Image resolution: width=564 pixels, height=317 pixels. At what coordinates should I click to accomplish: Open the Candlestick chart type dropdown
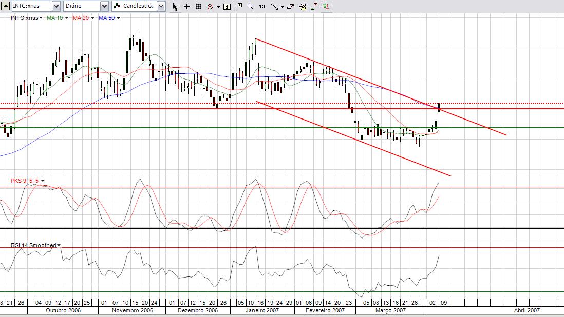161,6
